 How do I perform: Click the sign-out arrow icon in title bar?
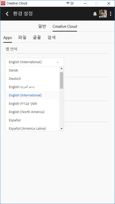72,3
